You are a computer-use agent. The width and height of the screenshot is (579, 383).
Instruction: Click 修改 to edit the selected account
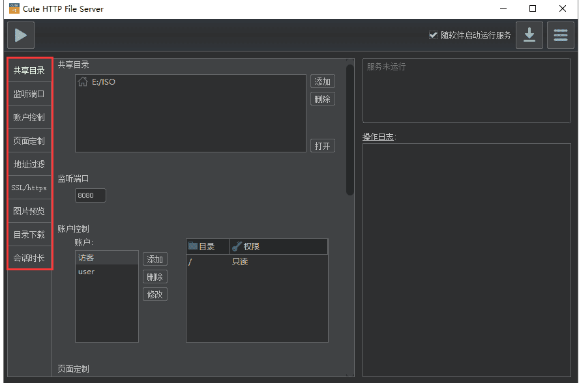click(155, 294)
